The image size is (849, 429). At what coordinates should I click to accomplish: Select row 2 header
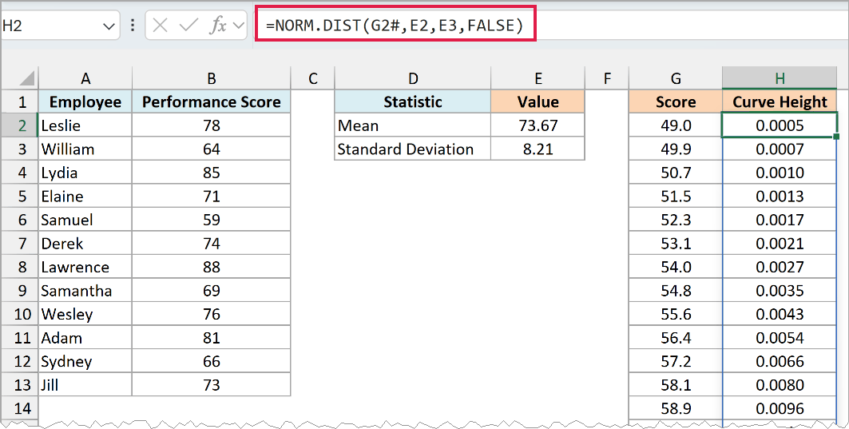19,125
